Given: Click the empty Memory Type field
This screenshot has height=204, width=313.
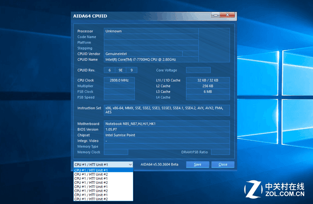Looking at the screenshot, I should click(167, 146).
